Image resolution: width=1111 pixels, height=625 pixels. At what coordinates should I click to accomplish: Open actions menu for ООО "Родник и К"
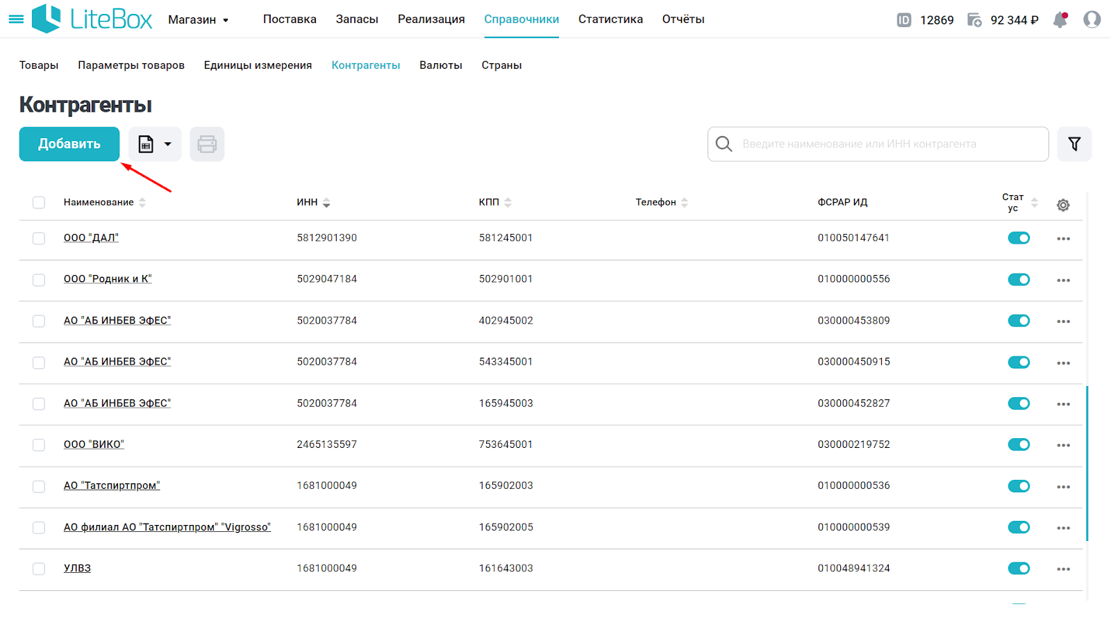coord(1063,280)
